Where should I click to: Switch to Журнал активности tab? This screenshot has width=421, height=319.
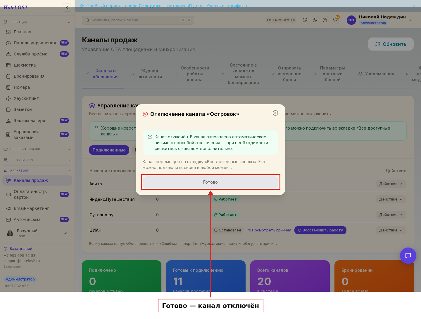coord(147,74)
